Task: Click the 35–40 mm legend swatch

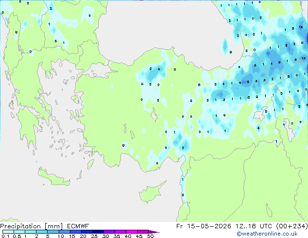Action: [120, 232]
